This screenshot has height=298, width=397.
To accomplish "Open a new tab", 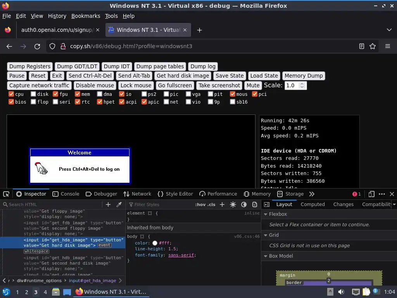I will (x=200, y=30).
